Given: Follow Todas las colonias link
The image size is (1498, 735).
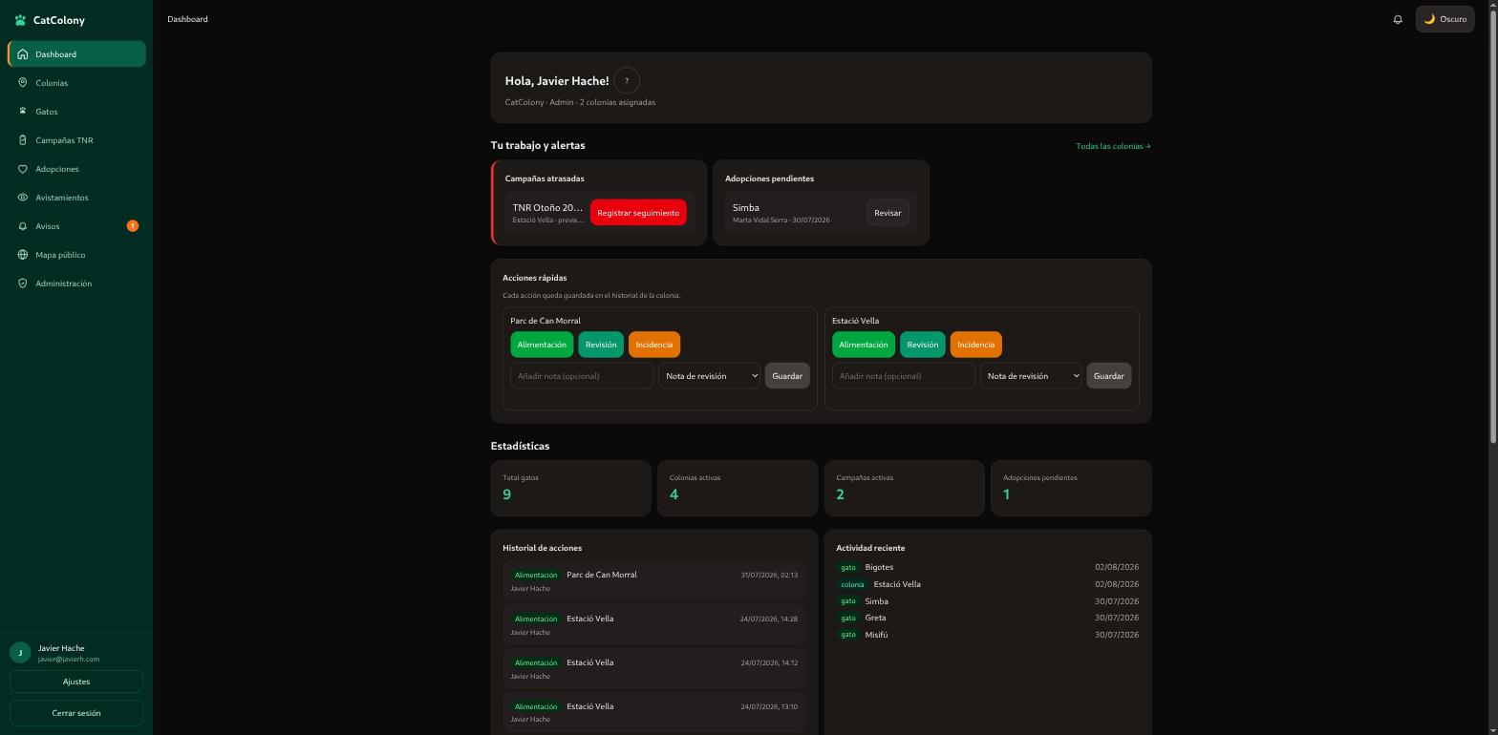Looking at the screenshot, I should point(1113,146).
